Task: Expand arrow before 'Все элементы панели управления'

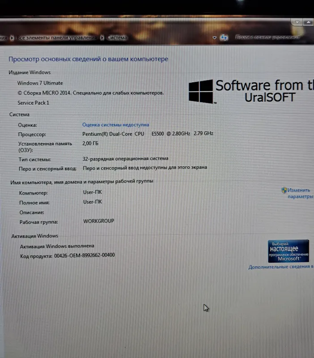Action: pos(12,38)
